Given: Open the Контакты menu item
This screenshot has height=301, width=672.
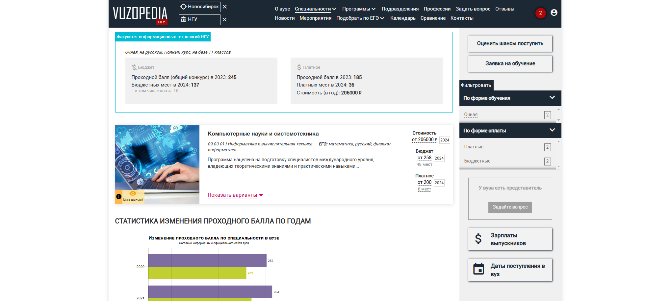Looking at the screenshot, I should click(462, 18).
